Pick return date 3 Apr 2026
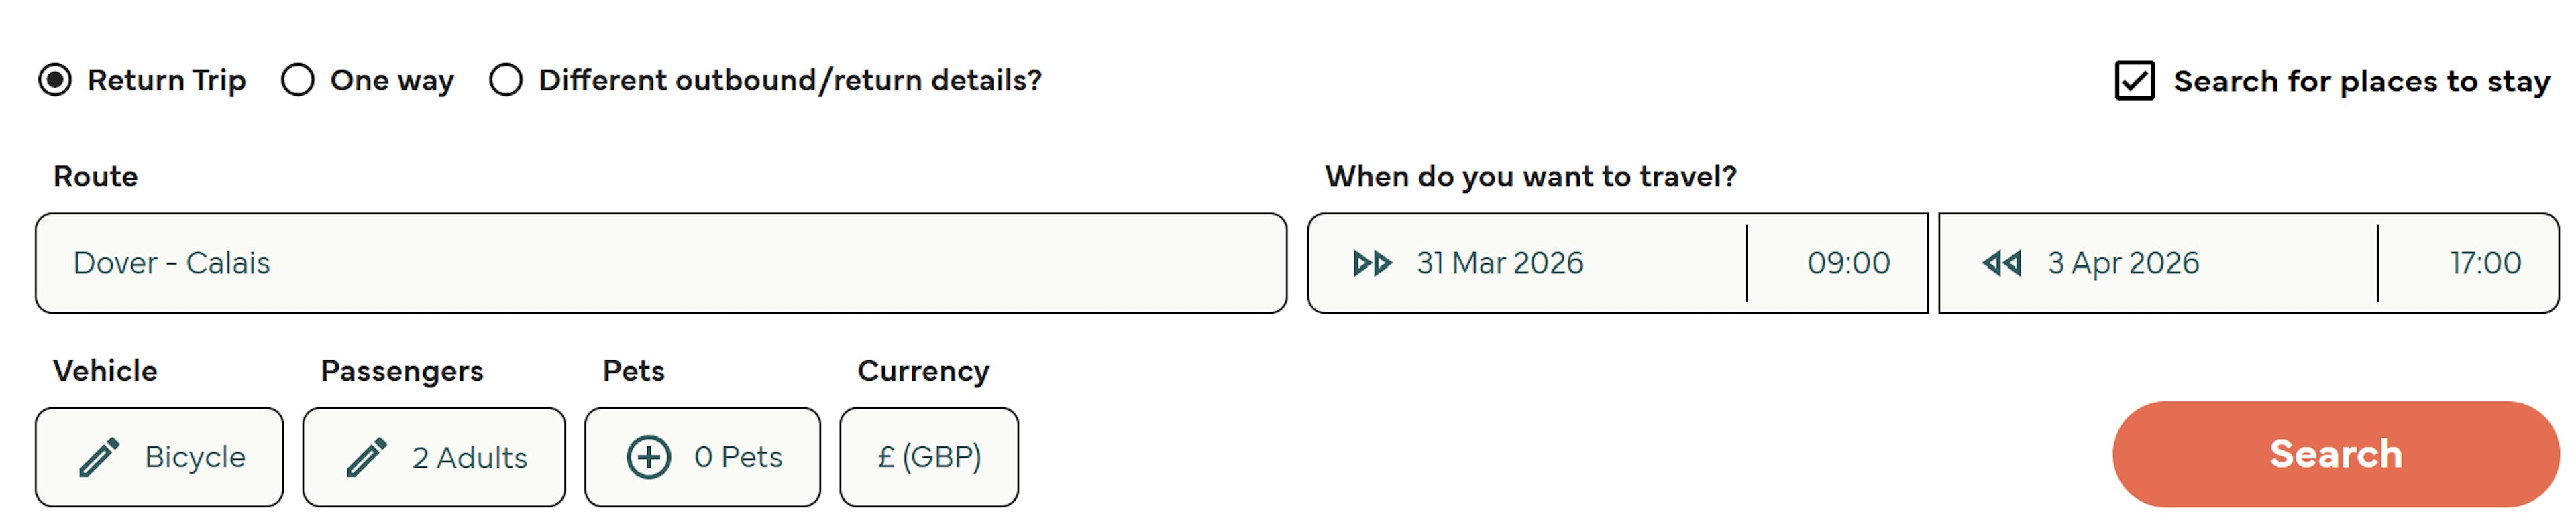 [2123, 263]
